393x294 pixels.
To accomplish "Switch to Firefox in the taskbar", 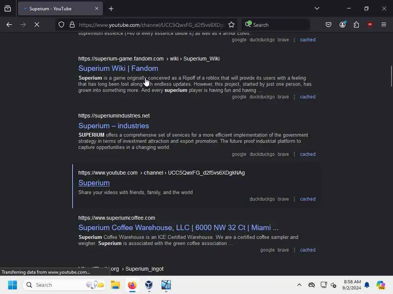I will pyautogui.click(x=132, y=285).
